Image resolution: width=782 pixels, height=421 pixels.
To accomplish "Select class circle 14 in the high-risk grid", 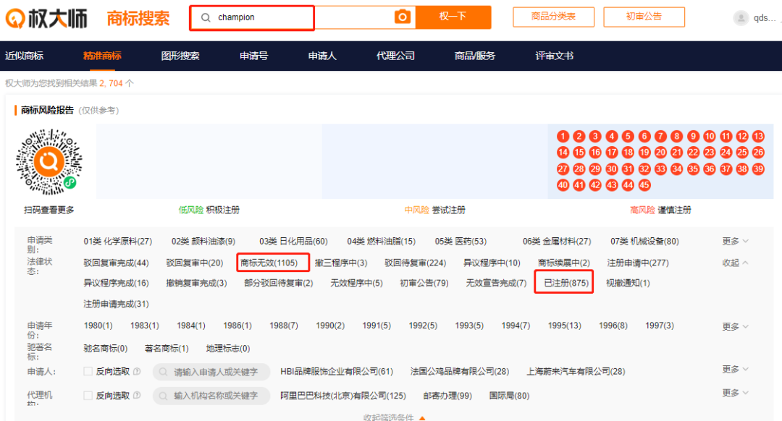I will 563,153.
